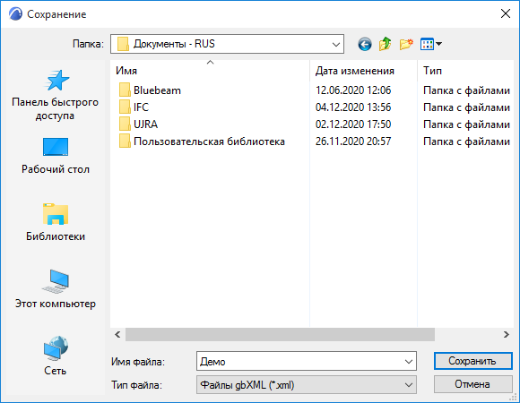520x403 pixels.
Task: Select Пользовательская библиотека folder
Action: coord(202,141)
